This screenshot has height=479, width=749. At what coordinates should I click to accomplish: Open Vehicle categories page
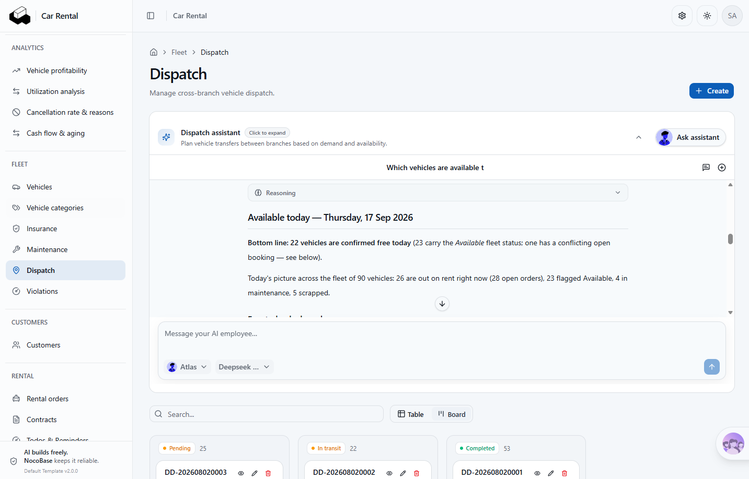[x=65, y=208]
